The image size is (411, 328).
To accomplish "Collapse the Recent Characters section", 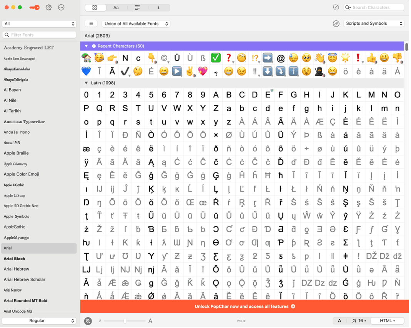I will 86,46.
